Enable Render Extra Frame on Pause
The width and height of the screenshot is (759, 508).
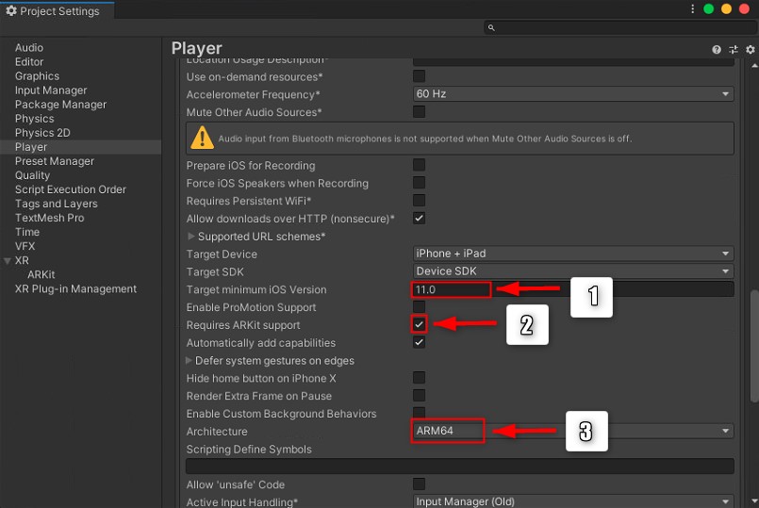click(x=420, y=396)
